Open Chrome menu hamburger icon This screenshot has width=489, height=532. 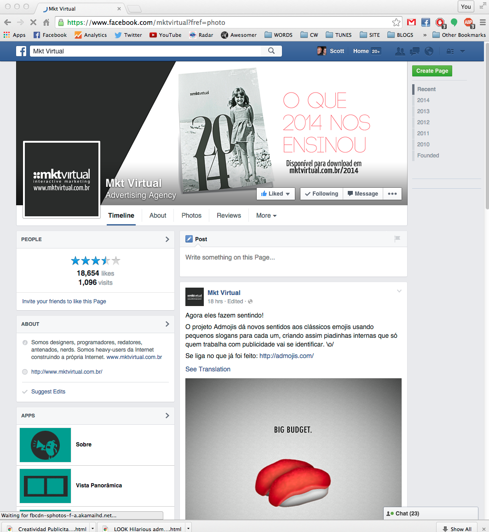(x=483, y=23)
